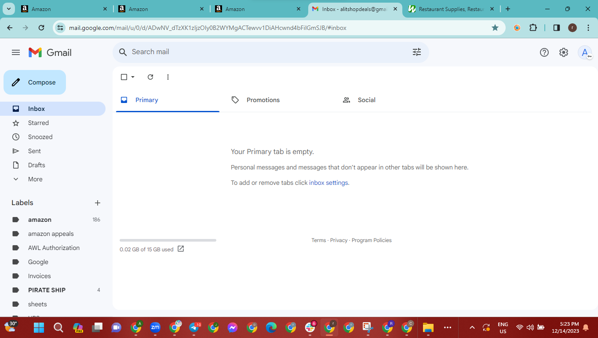Click the search magnifier icon in Gmail
The height and width of the screenshot is (338, 598).
tap(123, 52)
